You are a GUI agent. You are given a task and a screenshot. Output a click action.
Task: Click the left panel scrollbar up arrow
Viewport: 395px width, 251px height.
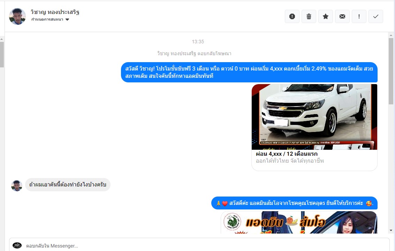[x=2, y=39]
